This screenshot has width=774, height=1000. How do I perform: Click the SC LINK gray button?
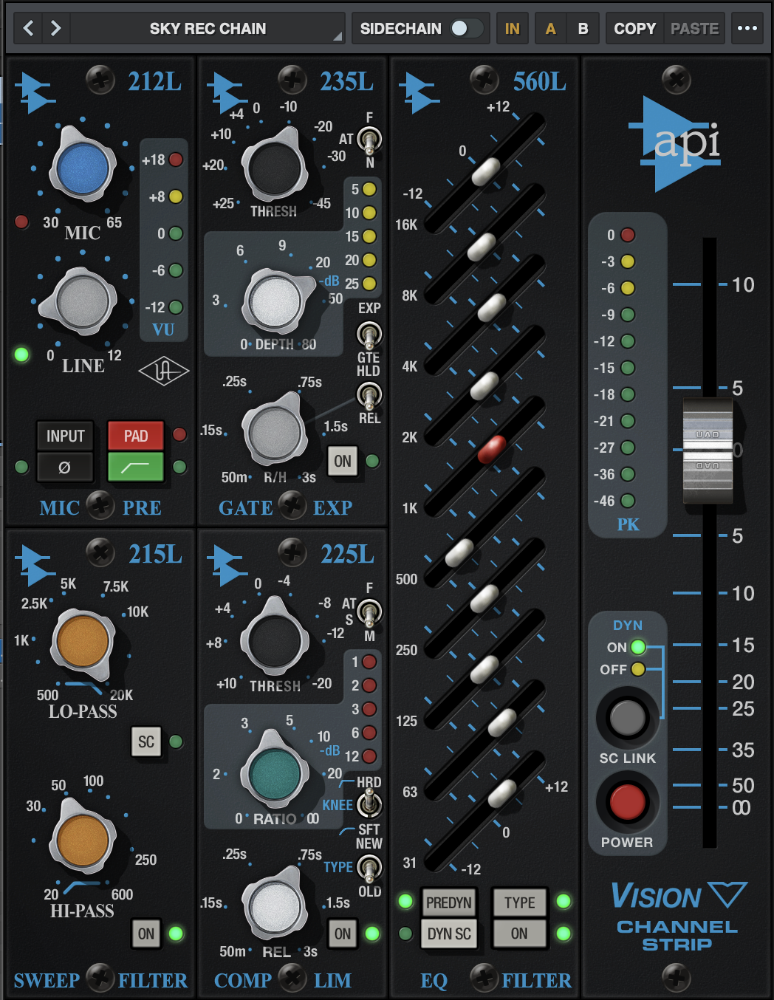coord(627,718)
